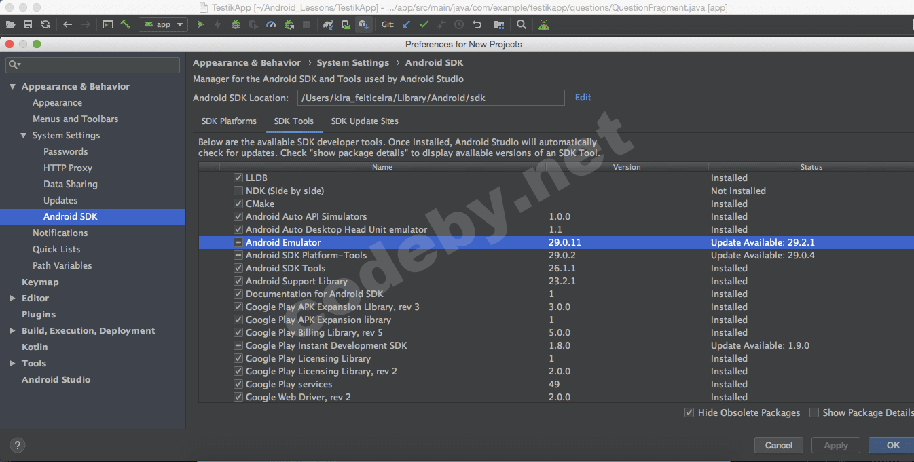Navigate back with the left arrow icon
This screenshot has width=914, height=462.
click(x=67, y=24)
